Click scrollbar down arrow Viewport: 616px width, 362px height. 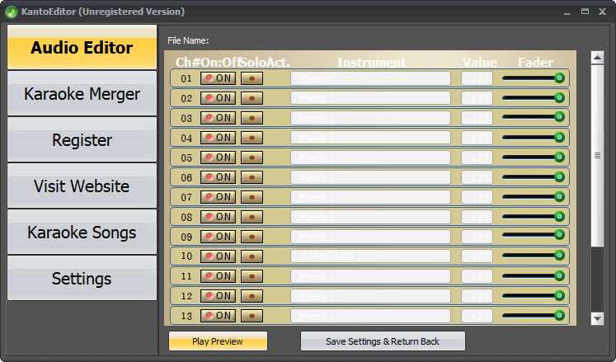pyautogui.click(x=598, y=319)
